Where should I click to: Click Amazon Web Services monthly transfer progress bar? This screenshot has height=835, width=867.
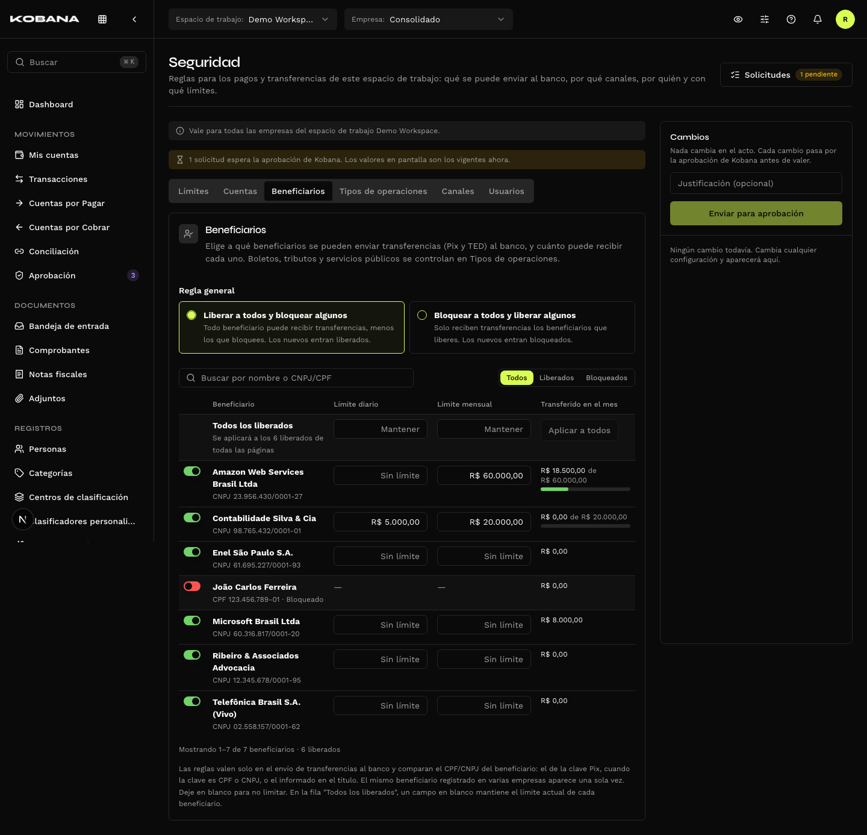[585, 489]
